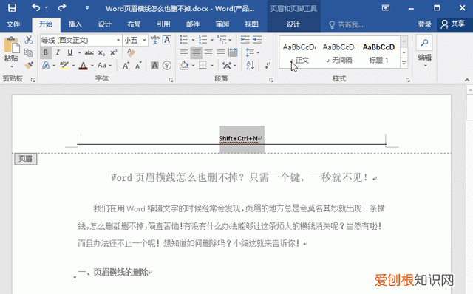This screenshot has height=294, width=473.
Task: Decrease the paragraph indent
Action: (245, 40)
